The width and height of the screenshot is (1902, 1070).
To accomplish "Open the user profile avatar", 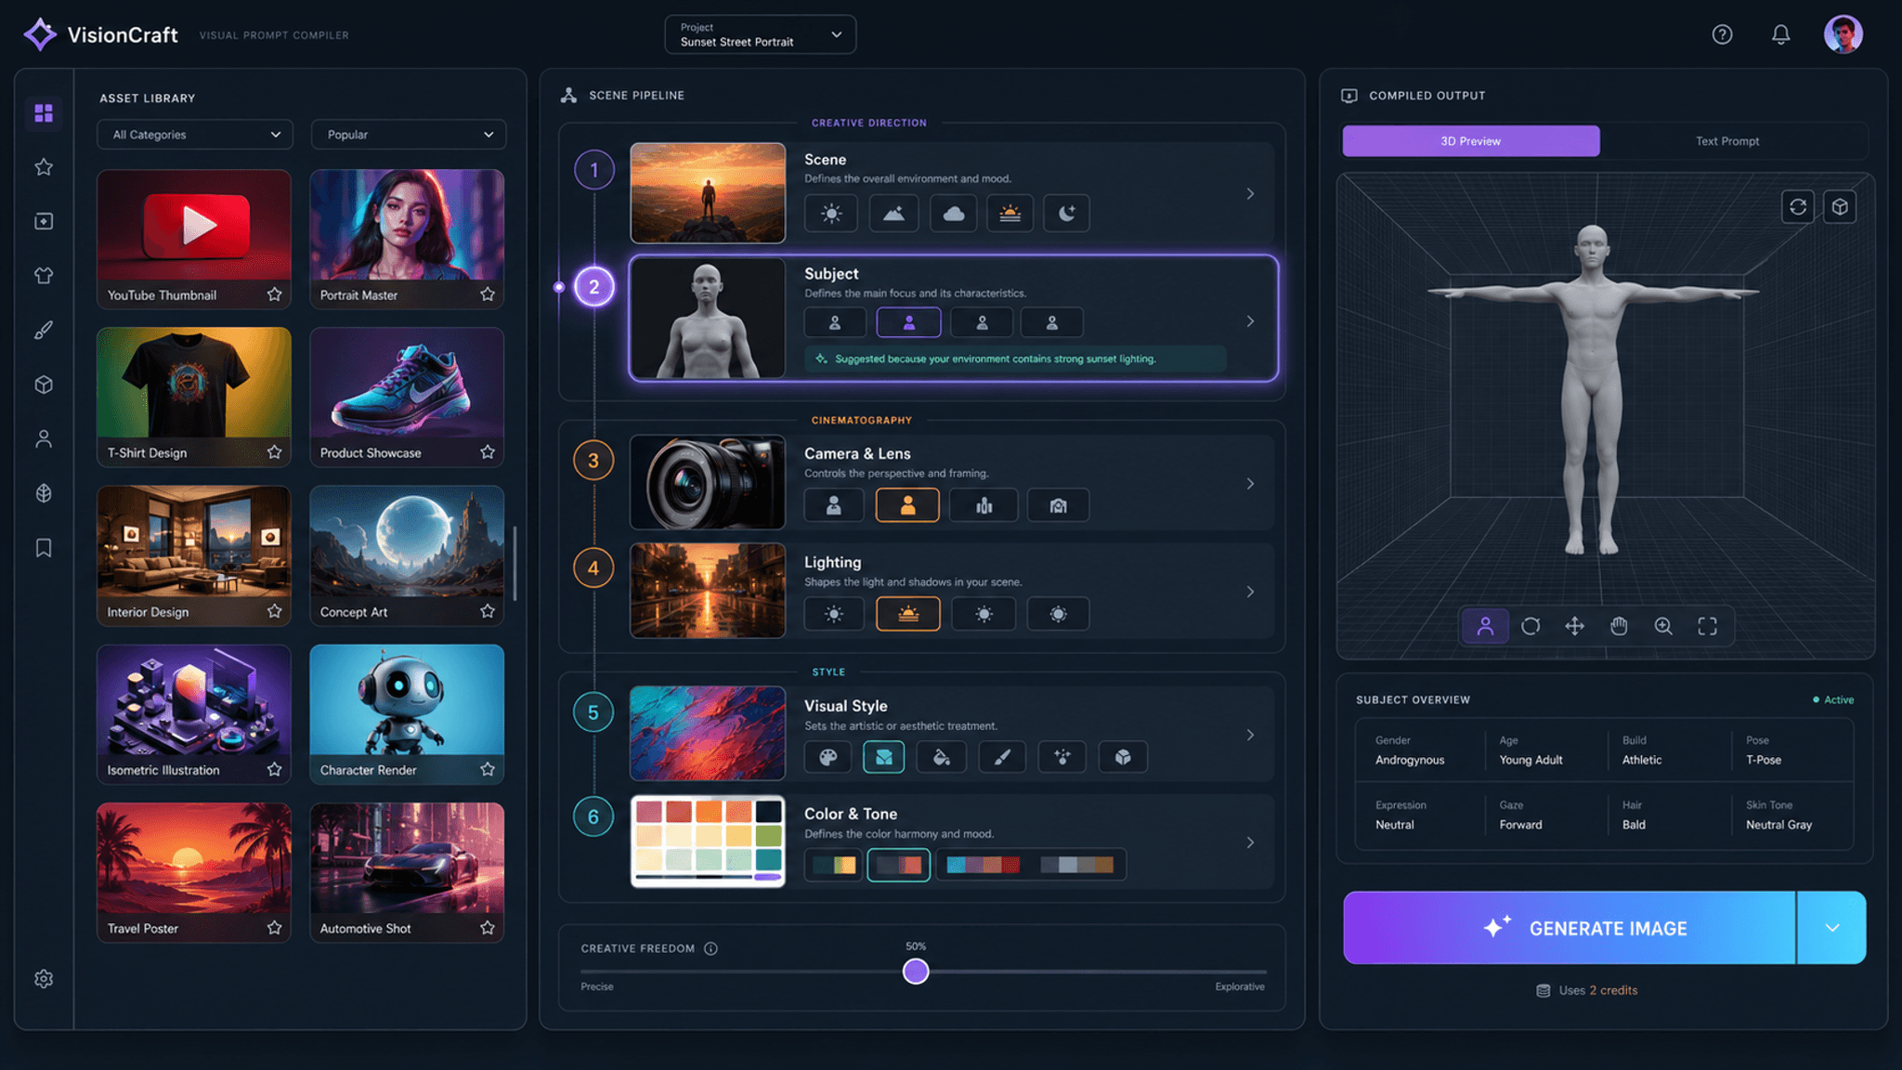I will (1843, 34).
